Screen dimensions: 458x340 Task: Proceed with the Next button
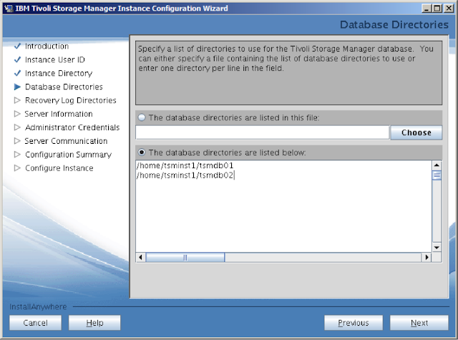coord(419,323)
